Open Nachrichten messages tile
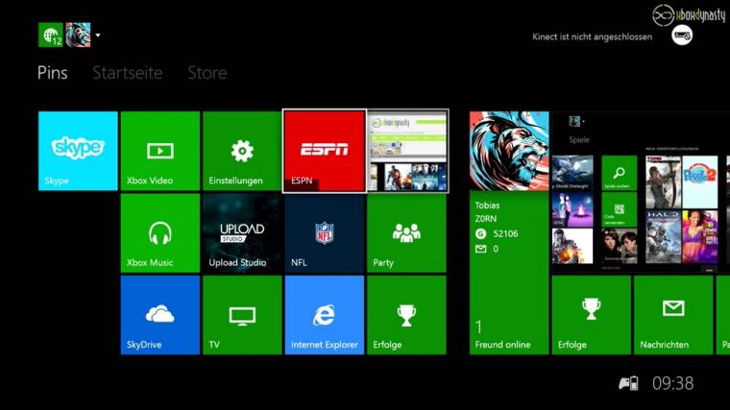The image size is (730, 410). click(673, 315)
